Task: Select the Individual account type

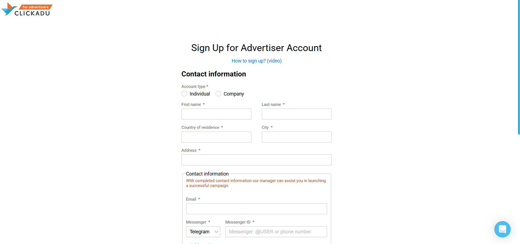Action: click(184, 94)
